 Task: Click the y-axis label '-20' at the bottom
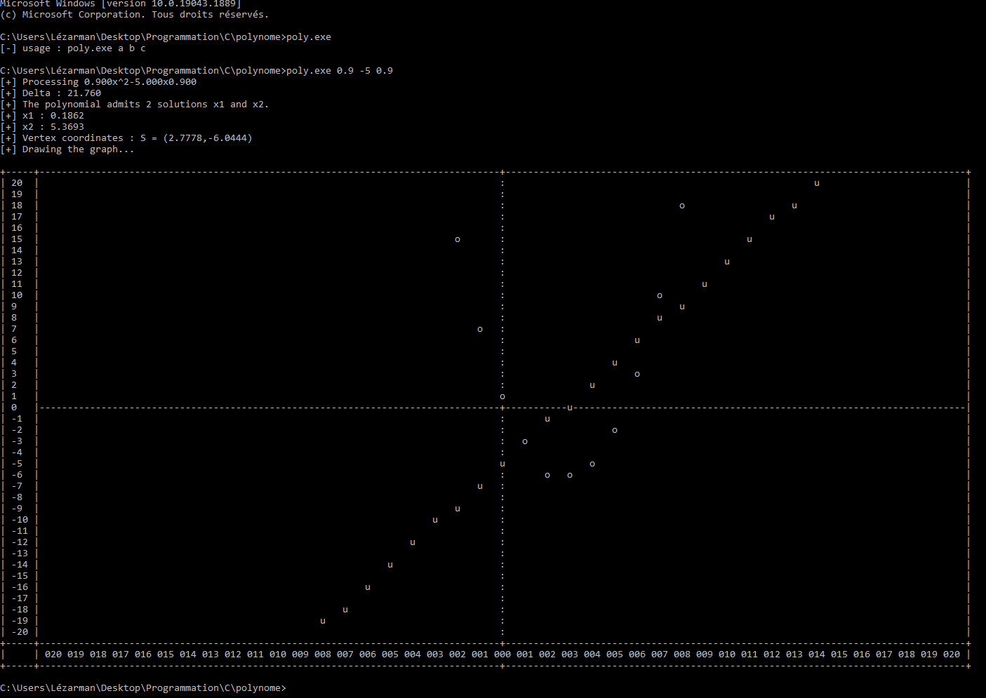click(20, 632)
